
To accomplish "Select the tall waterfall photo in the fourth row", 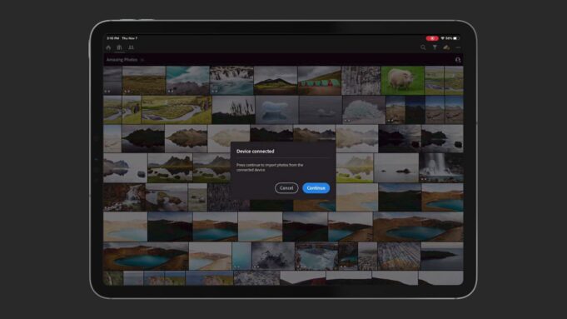I will tap(441, 167).
